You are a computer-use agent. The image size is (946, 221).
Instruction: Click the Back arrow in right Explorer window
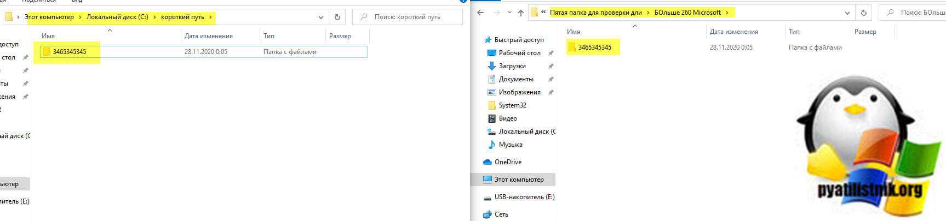click(480, 13)
